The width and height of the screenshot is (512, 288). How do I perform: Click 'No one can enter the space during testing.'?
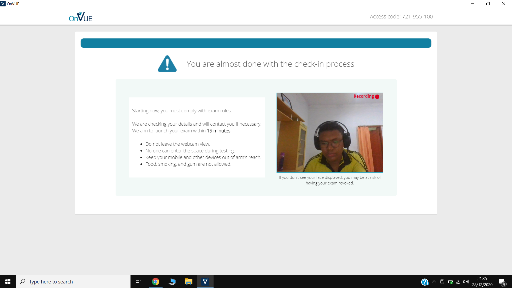pyautogui.click(x=190, y=151)
